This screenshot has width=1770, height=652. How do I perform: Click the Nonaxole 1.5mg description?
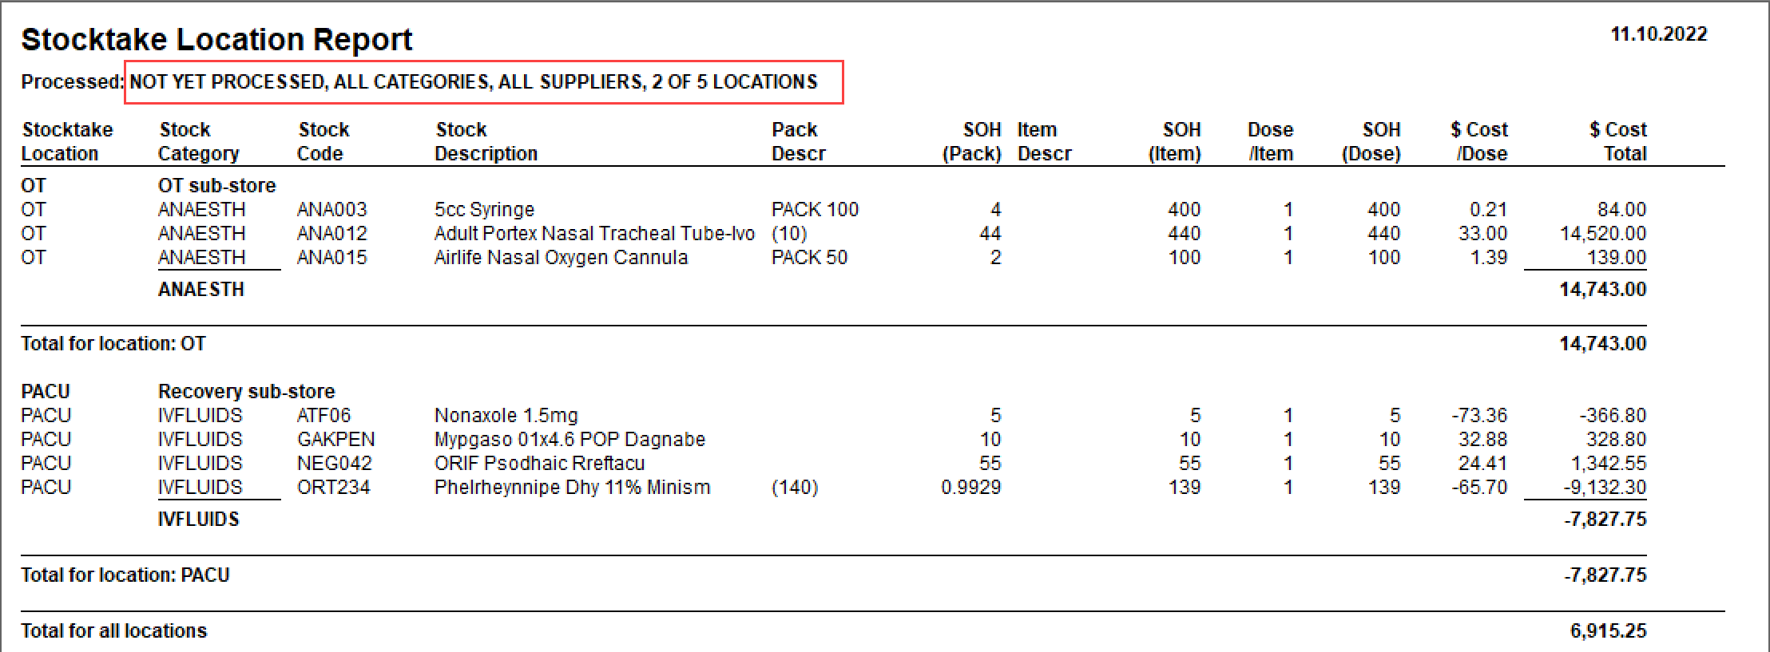[506, 415]
